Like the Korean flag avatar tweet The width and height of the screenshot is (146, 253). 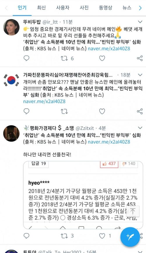tap(102, 111)
